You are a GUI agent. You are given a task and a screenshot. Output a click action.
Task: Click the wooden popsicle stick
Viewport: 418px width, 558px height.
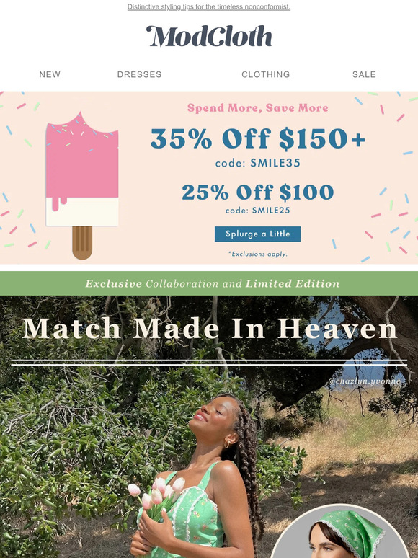82,243
